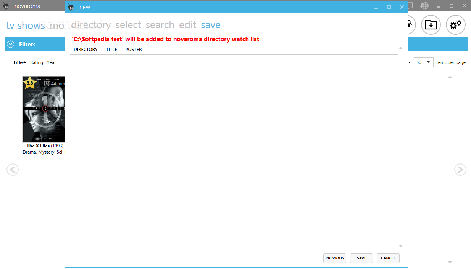Click main window scroll down arrow
Screen dimensions: 471x269
(450, 262)
